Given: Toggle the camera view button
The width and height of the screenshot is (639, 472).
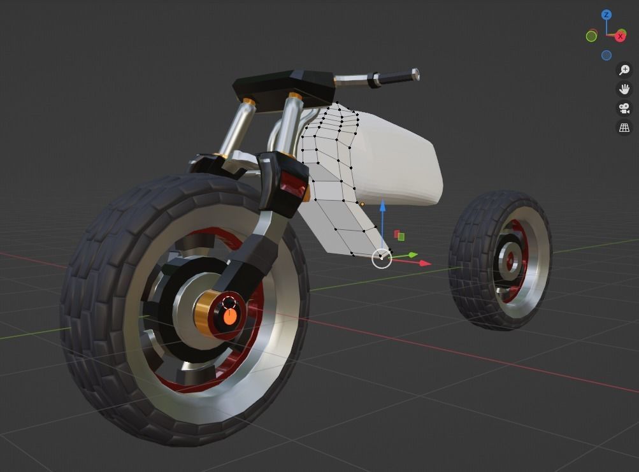Looking at the screenshot, I should point(624,108).
